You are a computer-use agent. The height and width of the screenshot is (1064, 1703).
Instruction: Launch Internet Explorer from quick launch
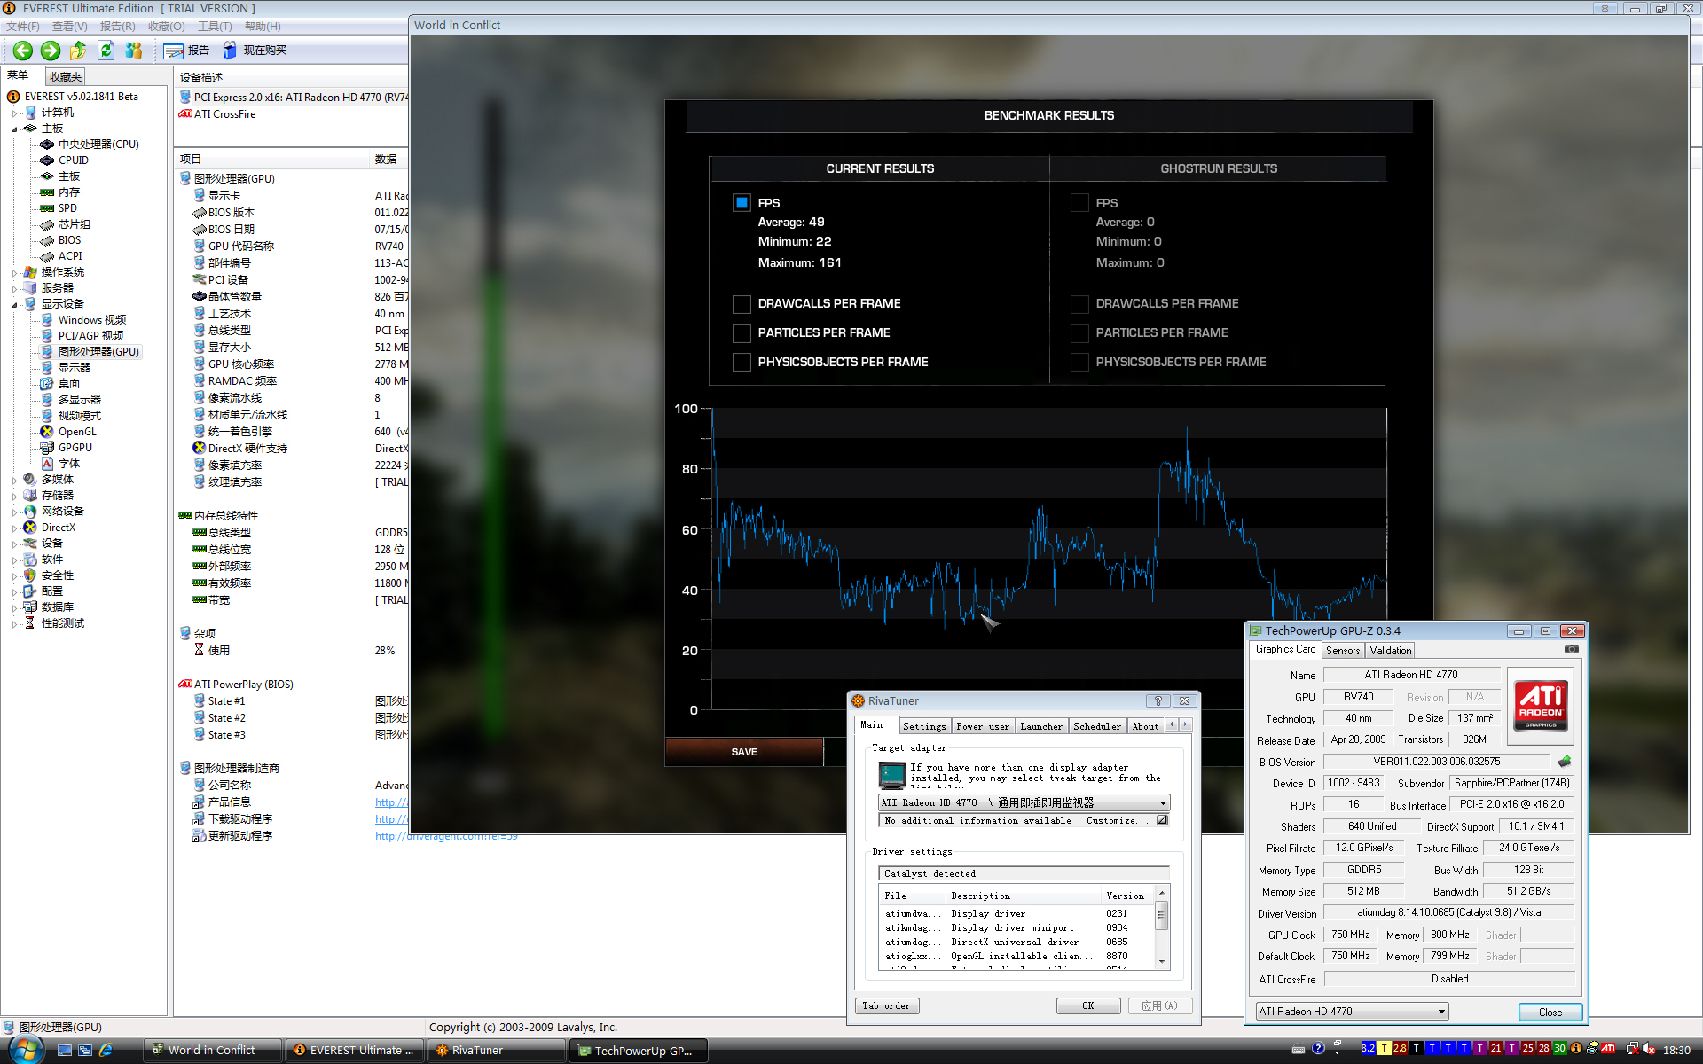[106, 1050]
